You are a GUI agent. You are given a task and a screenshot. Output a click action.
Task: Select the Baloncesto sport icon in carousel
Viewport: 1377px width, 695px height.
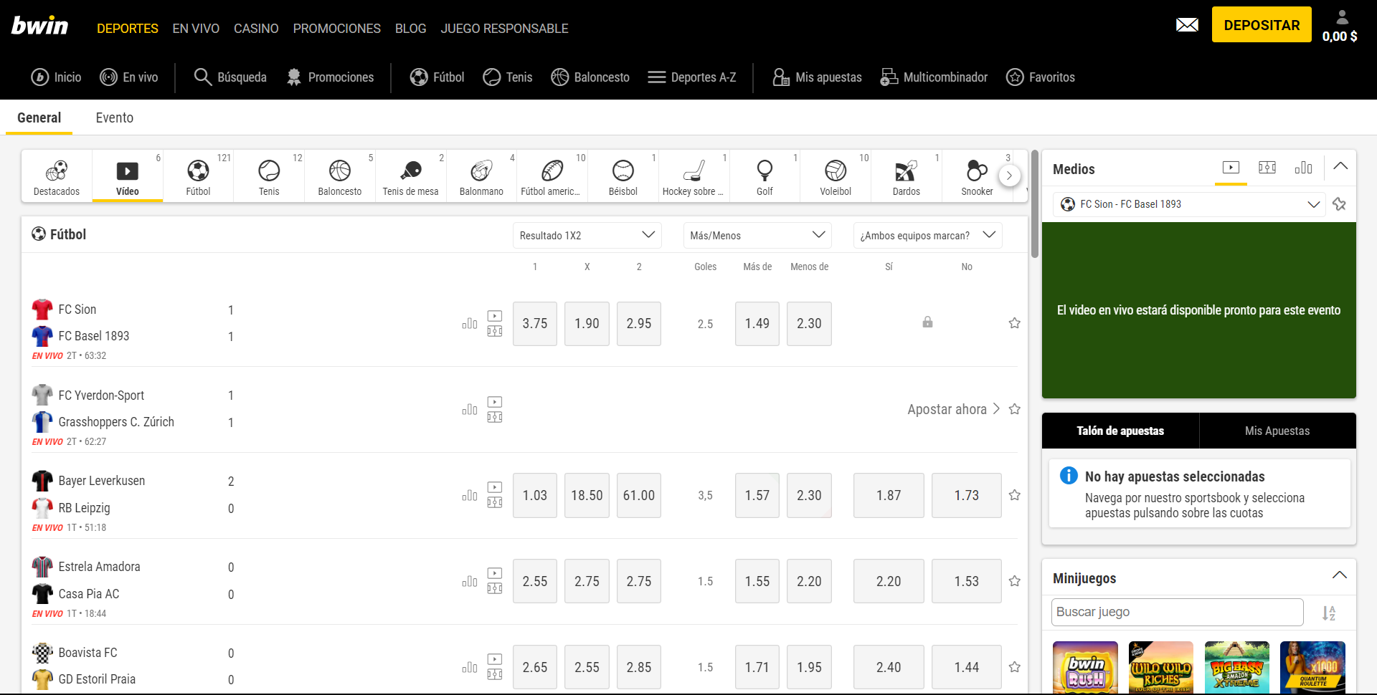pyautogui.click(x=340, y=176)
